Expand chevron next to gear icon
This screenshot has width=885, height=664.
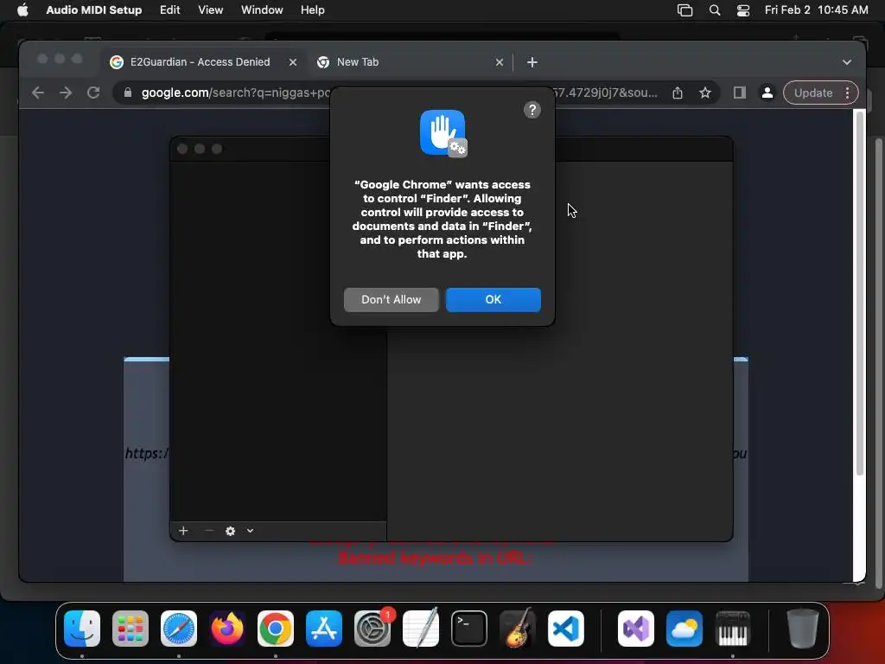[x=250, y=531]
